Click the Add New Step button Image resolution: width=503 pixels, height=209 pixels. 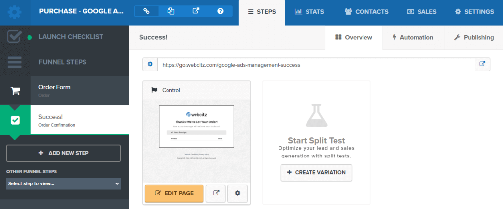63,153
